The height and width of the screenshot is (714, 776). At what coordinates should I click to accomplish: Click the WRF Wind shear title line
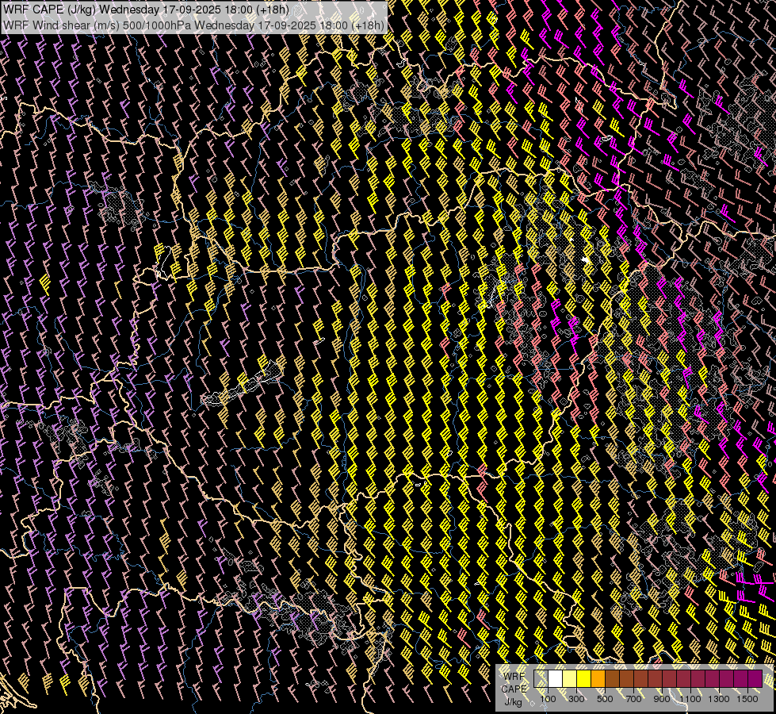point(193,25)
